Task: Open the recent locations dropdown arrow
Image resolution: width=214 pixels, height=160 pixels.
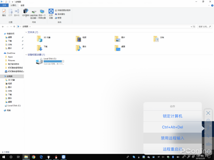Action: click(11, 27)
